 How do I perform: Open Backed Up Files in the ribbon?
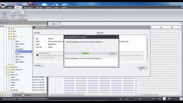(x=22, y=14)
